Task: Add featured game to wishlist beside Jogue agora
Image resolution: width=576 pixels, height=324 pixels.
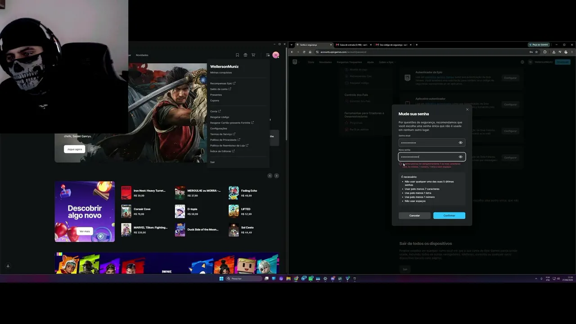Action: (x=92, y=149)
